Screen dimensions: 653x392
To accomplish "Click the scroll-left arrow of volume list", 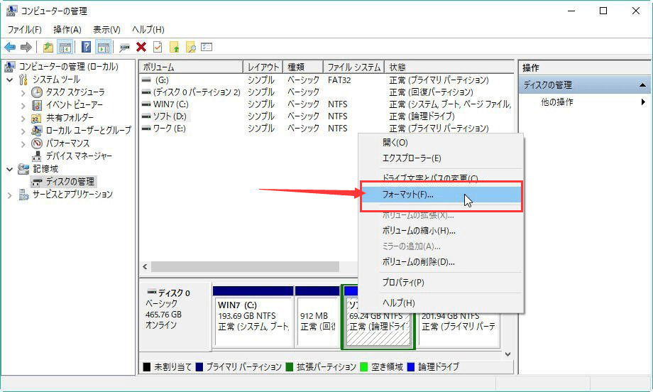I will click(145, 266).
